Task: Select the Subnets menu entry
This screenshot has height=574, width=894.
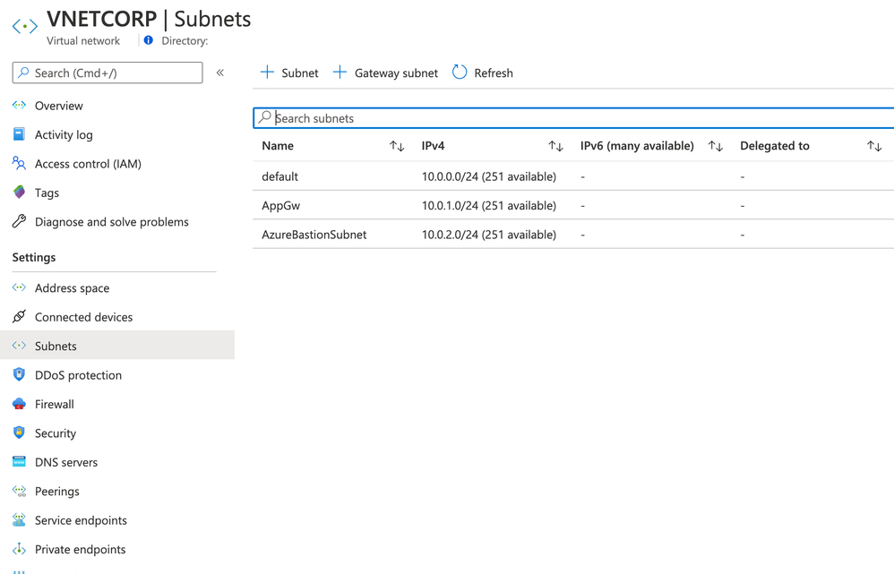Action: 56,346
